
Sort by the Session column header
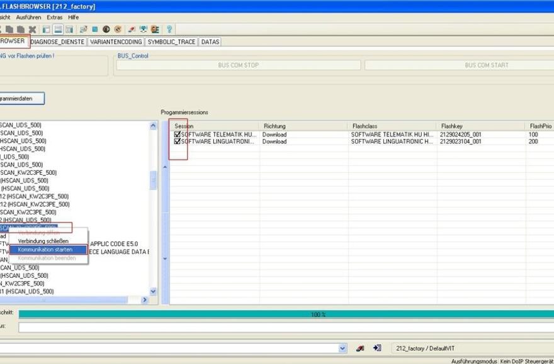tap(215, 126)
